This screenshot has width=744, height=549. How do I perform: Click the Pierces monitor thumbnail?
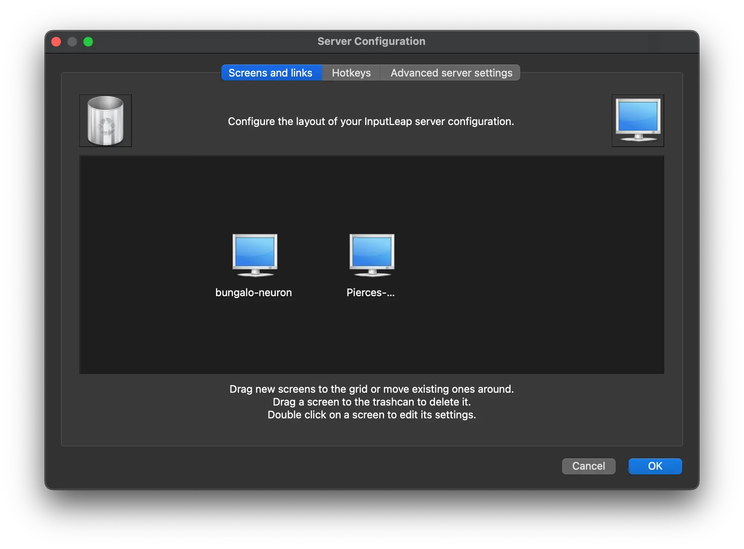(x=371, y=254)
